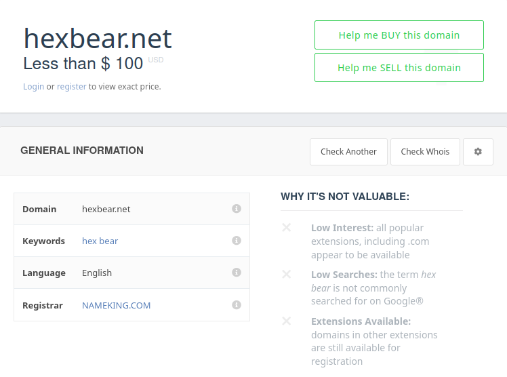Screen dimensions: 507x377
Task: Click Help me SELL this domain
Action: [x=399, y=68]
